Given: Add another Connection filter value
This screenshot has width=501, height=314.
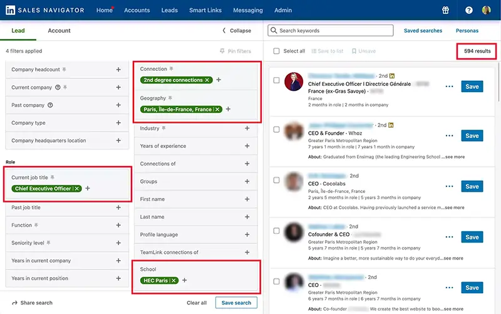Looking at the screenshot, I should (x=219, y=80).
